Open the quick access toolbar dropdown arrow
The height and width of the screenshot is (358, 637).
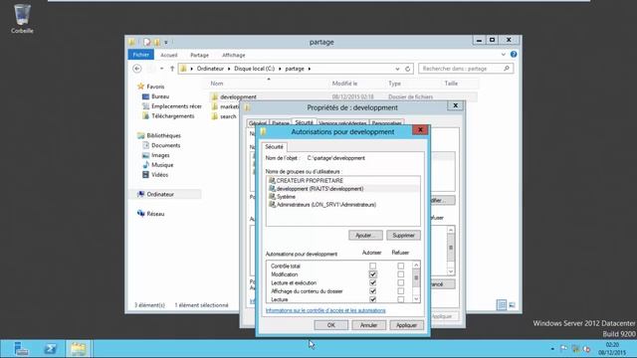[166, 42]
